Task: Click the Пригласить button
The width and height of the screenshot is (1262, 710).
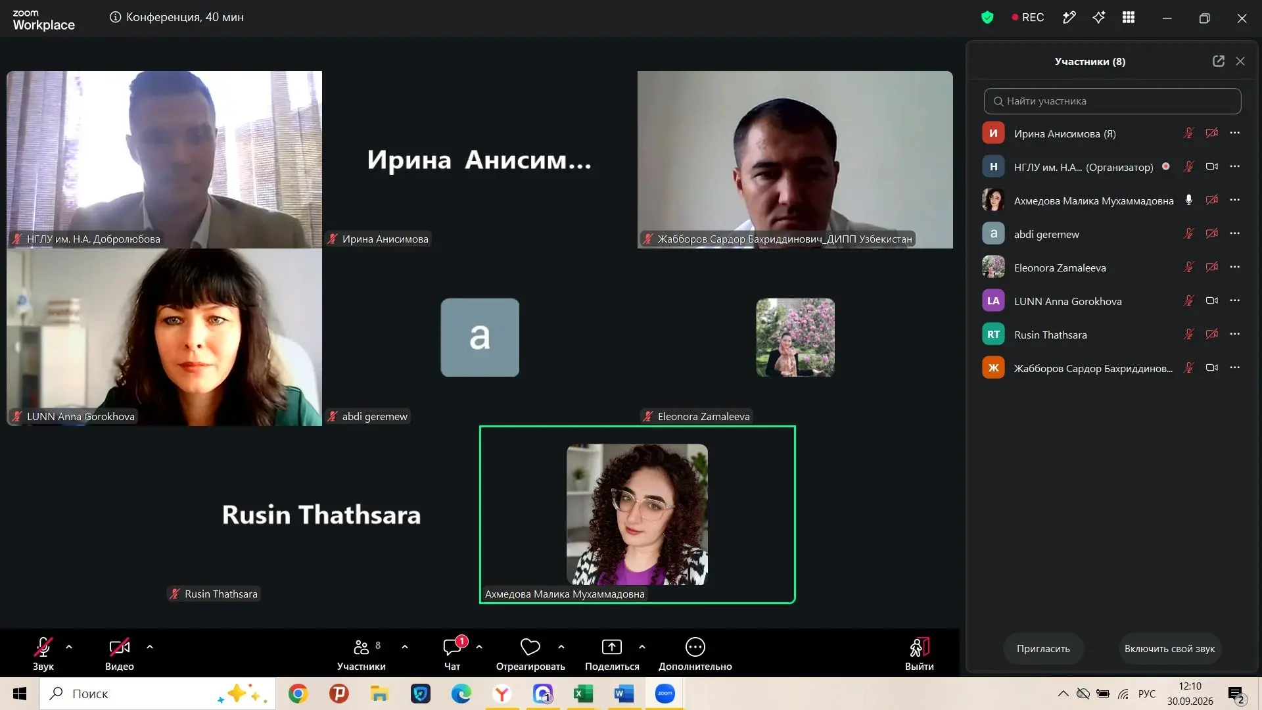Action: [1043, 649]
